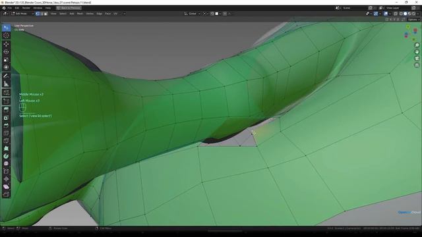Open the viewport Select menu

click(x=63, y=14)
